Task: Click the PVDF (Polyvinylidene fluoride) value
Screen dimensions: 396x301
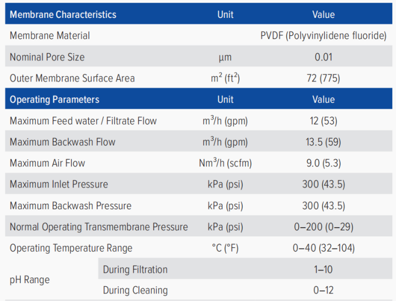Action: pyautogui.click(x=324, y=36)
